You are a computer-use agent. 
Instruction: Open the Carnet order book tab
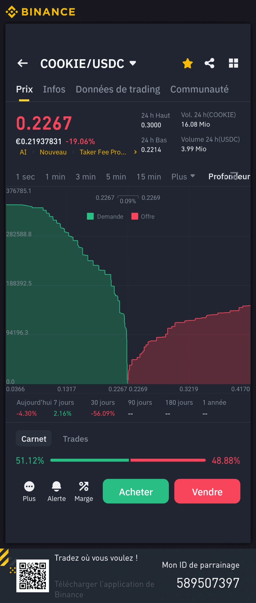click(34, 439)
